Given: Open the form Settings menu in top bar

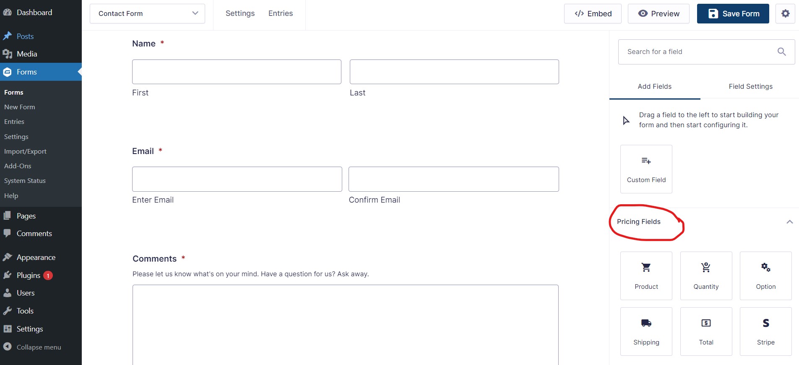Looking at the screenshot, I should point(240,13).
